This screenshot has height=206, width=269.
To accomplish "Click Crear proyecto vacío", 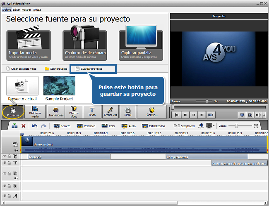I will (22, 69).
